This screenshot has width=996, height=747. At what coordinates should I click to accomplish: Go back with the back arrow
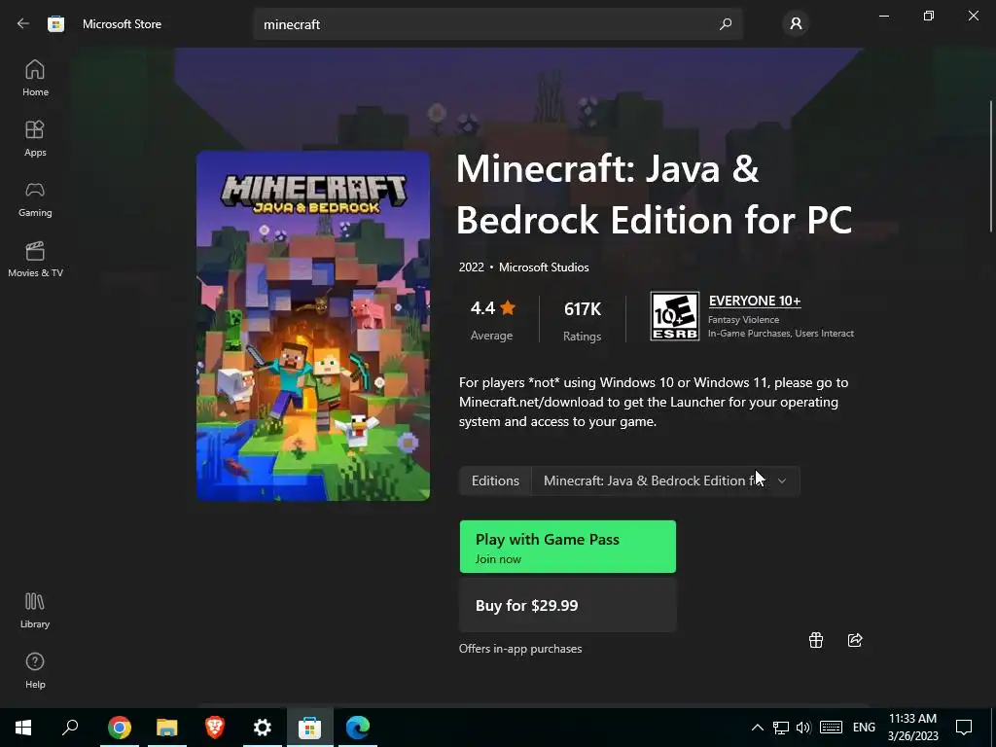coord(23,23)
